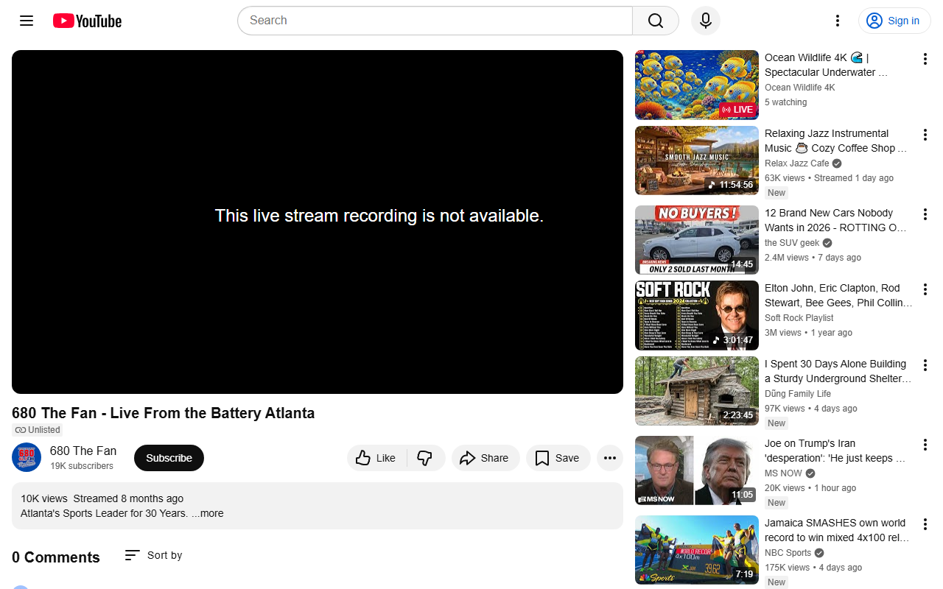Open Ocean Wildlife 4K live thumbnail

697,85
